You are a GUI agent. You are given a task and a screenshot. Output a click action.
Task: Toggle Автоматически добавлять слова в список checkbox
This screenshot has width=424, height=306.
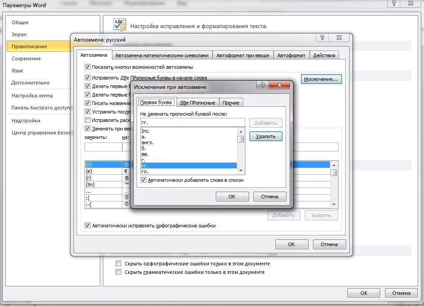pyautogui.click(x=143, y=180)
